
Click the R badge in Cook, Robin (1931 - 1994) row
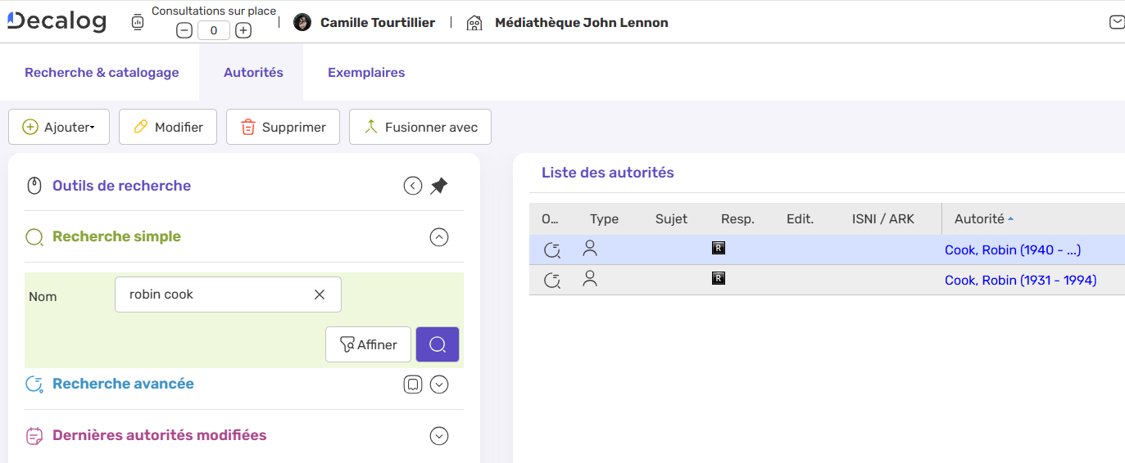point(719,278)
